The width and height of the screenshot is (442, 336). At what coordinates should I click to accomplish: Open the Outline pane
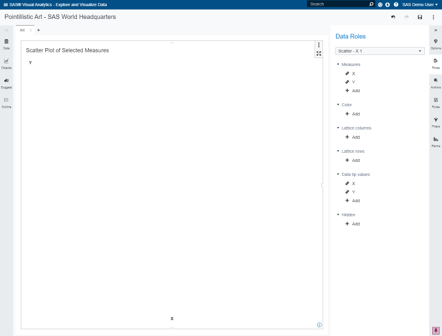6,103
